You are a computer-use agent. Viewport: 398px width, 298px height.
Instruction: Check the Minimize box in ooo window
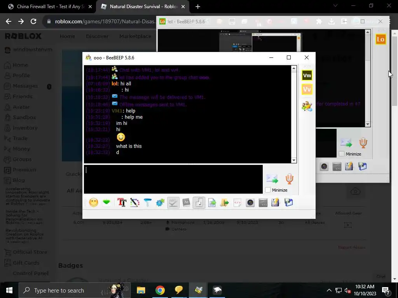268,190
